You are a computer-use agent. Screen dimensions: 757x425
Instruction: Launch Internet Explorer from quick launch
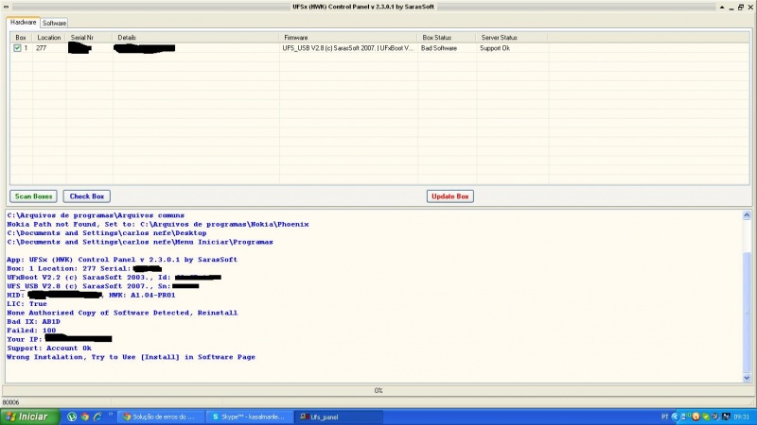pyautogui.click(x=97, y=416)
